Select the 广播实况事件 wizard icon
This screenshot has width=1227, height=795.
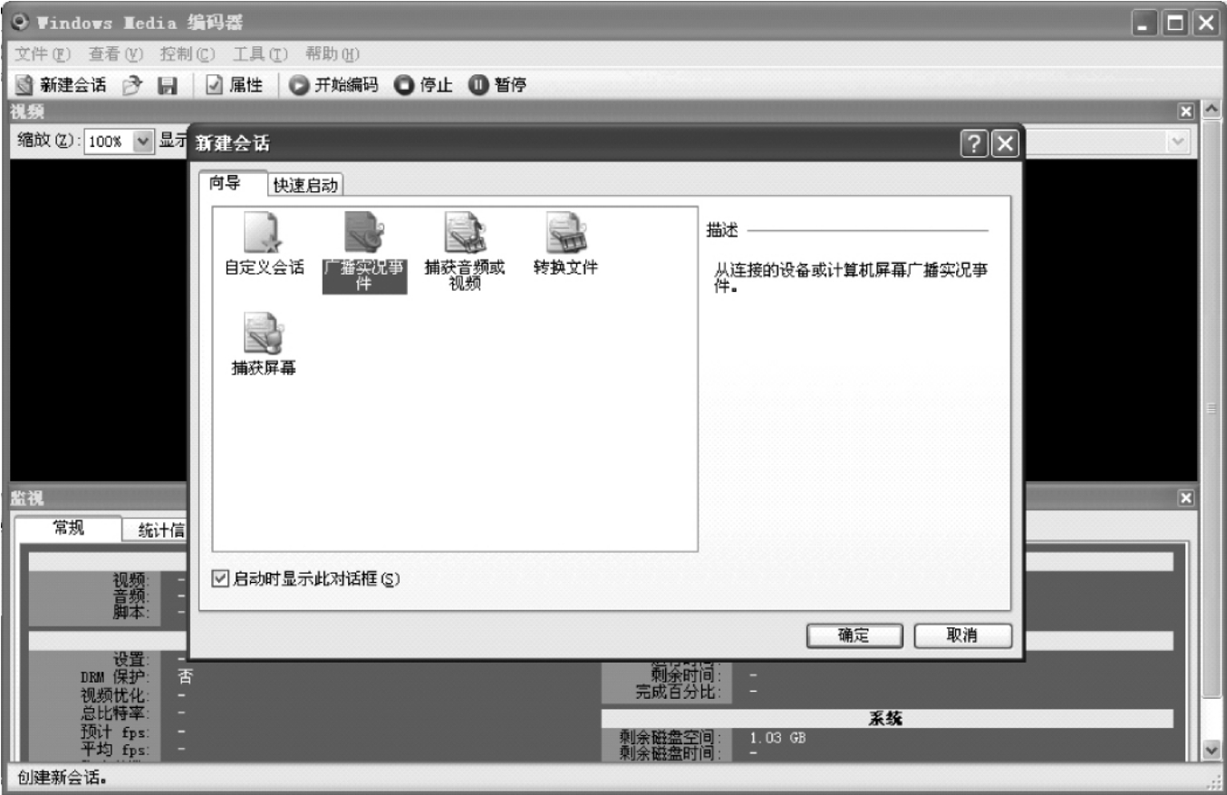click(365, 252)
